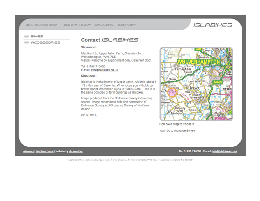Click the footer Tel: 01746 710835 text
Image resolution: width=260 pixels, height=201 pixels.
(190, 151)
